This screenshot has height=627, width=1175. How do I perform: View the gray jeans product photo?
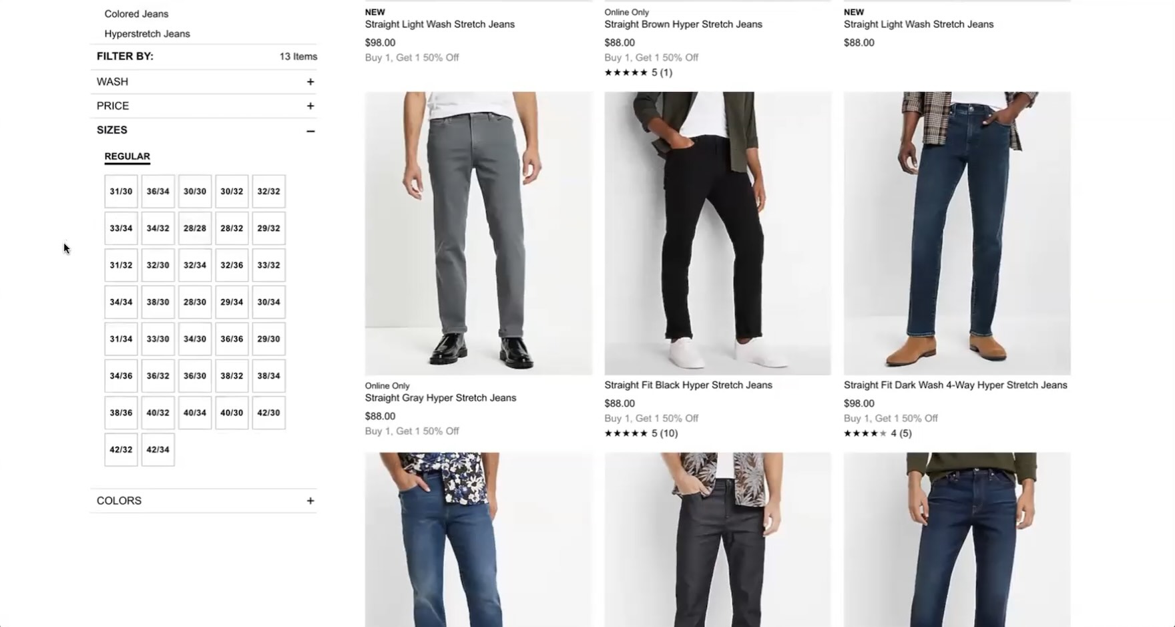pos(478,233)
